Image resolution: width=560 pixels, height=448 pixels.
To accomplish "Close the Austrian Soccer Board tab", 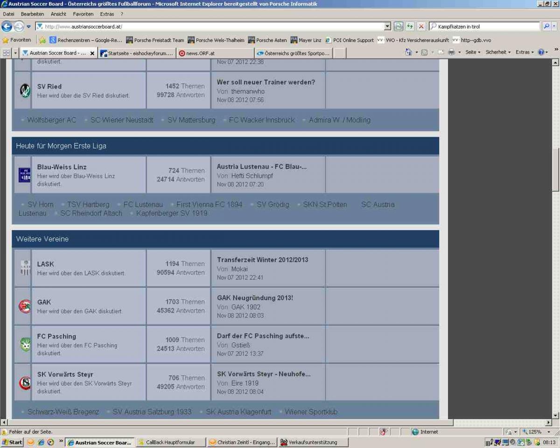I will click(92, 54).
